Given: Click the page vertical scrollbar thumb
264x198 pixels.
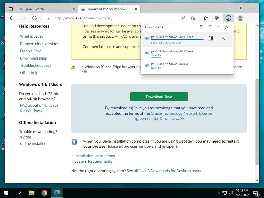Looking at the screenshot, I should [x=257, y=122].
